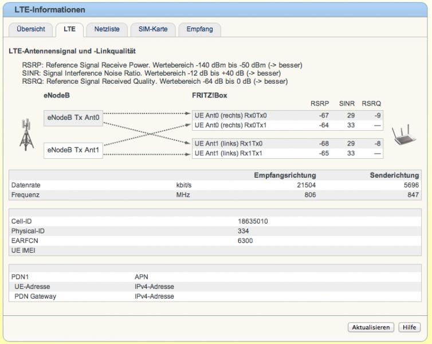Click frequency value 847

tap(413, 195)
